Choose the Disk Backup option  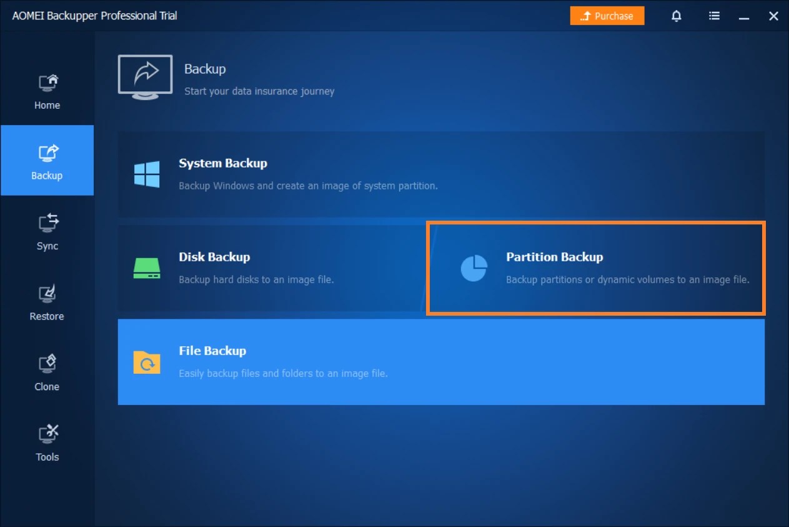click(269, 268)
